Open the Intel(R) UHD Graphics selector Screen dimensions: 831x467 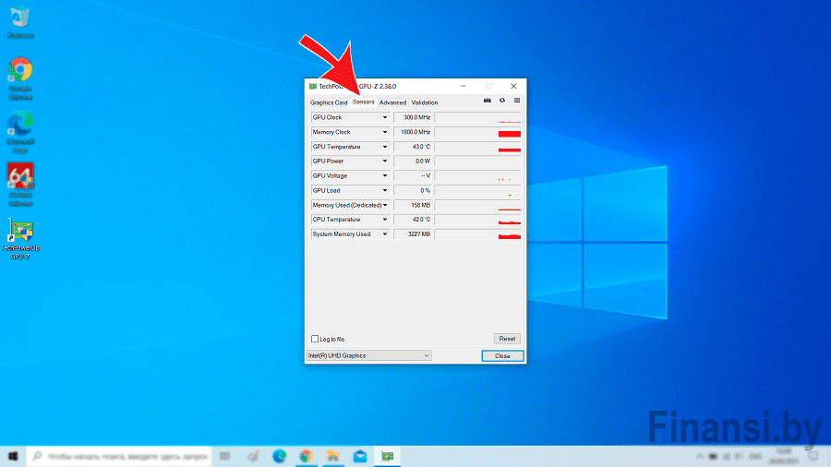coord(368,356)
